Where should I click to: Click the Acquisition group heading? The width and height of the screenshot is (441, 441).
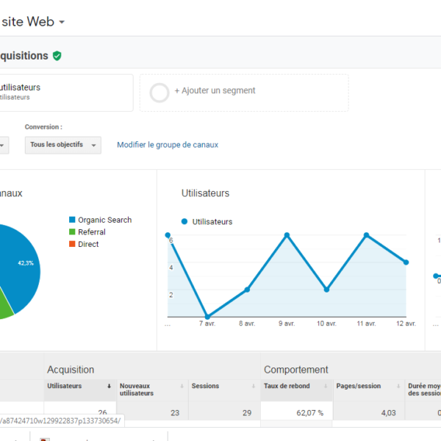pos(71,370)
